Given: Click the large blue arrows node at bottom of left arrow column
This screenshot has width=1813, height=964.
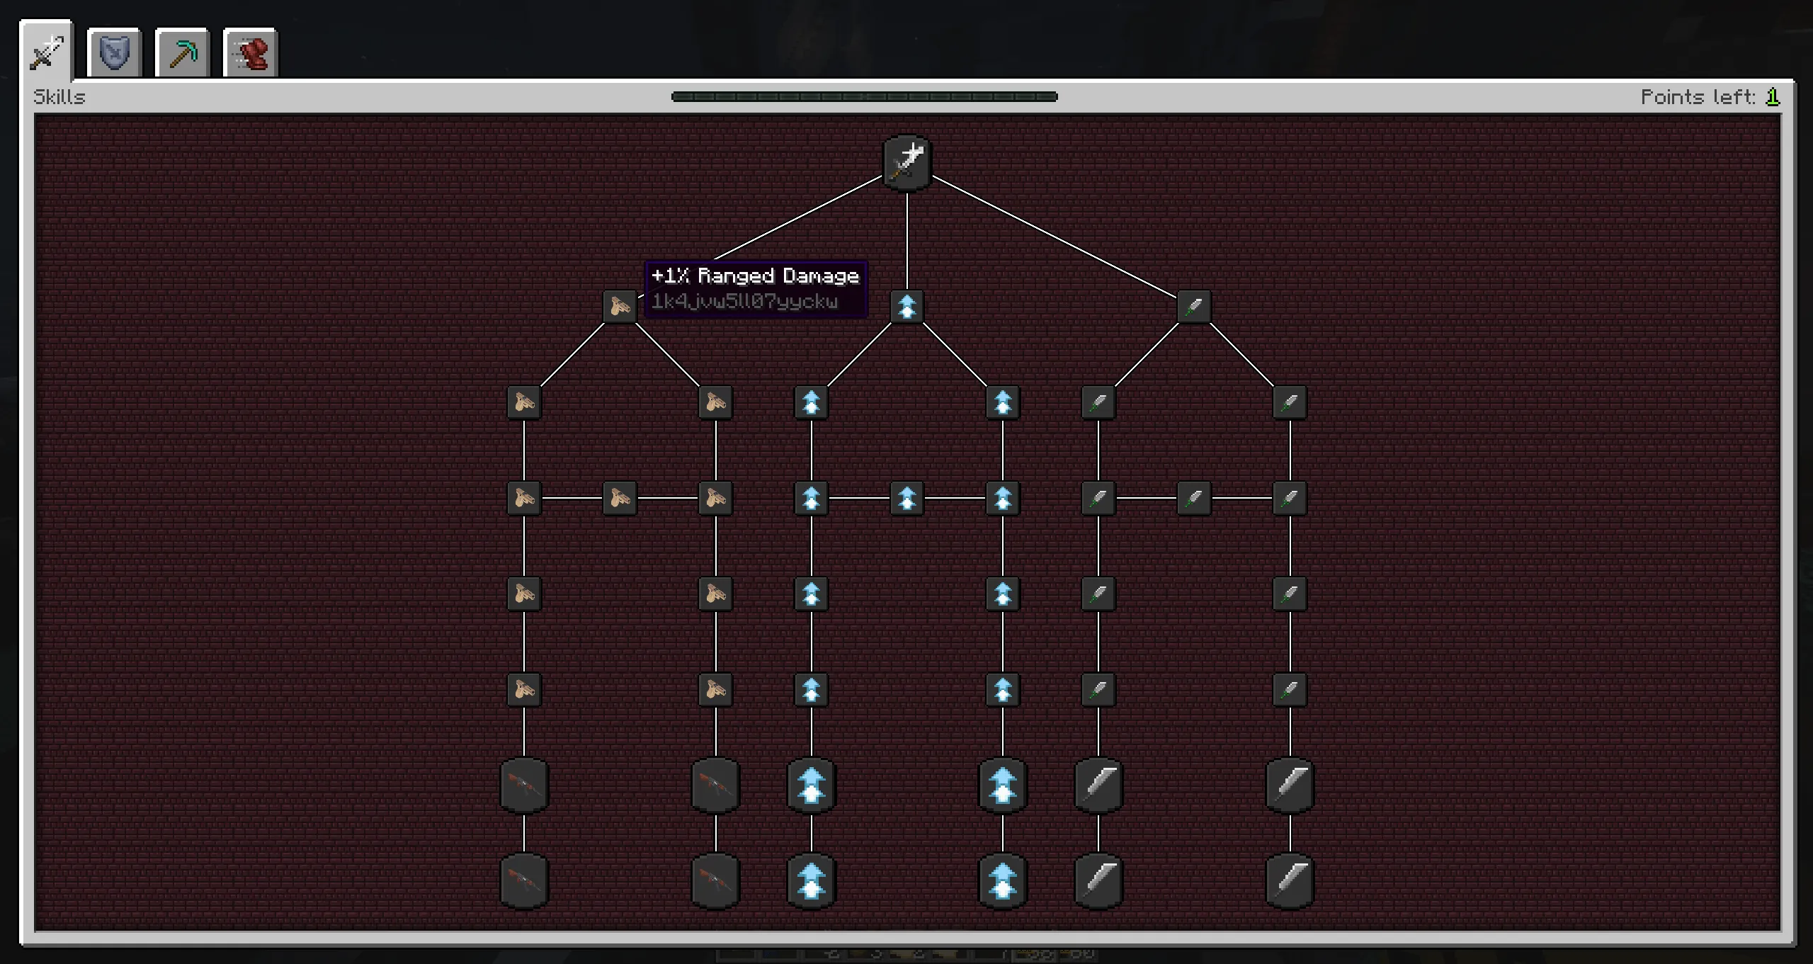Looking at the screenshot, I should coord(812,881).
